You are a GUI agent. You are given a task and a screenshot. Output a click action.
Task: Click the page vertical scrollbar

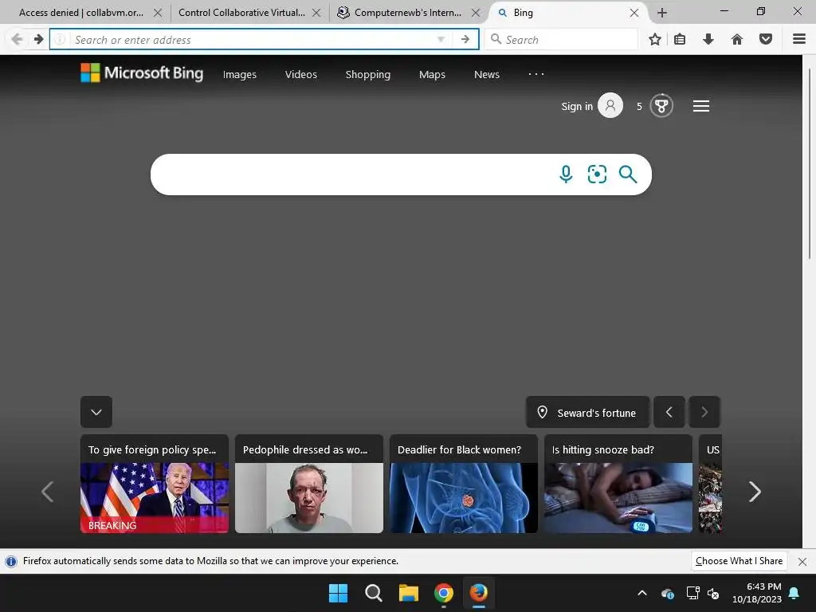point(810,164)
